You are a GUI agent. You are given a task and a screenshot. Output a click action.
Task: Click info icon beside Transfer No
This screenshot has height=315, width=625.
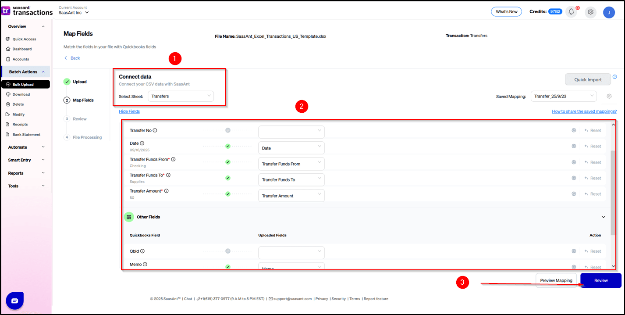point(155,130)
